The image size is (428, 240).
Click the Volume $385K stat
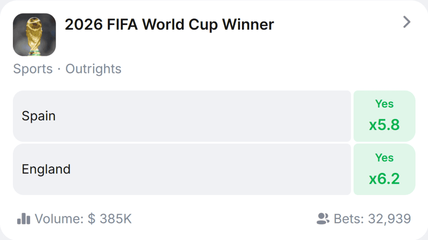click(84, 218)
